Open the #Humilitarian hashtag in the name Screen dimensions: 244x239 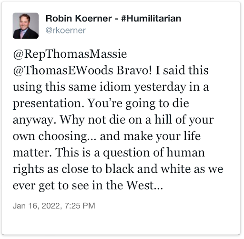pyautogui.click(x=151, y=18)
